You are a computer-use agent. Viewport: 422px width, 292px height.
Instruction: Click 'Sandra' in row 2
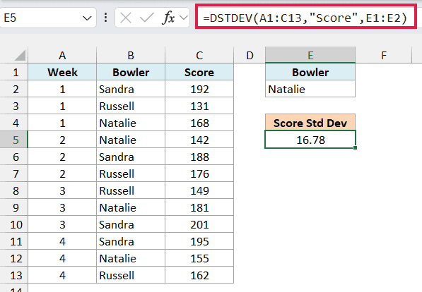(131, 89)
